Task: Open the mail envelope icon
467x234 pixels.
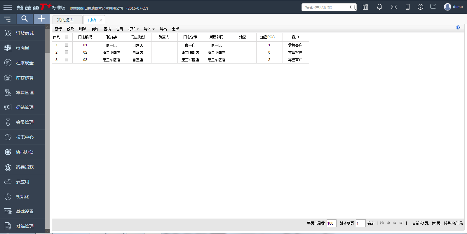Action: pos(394,7)
